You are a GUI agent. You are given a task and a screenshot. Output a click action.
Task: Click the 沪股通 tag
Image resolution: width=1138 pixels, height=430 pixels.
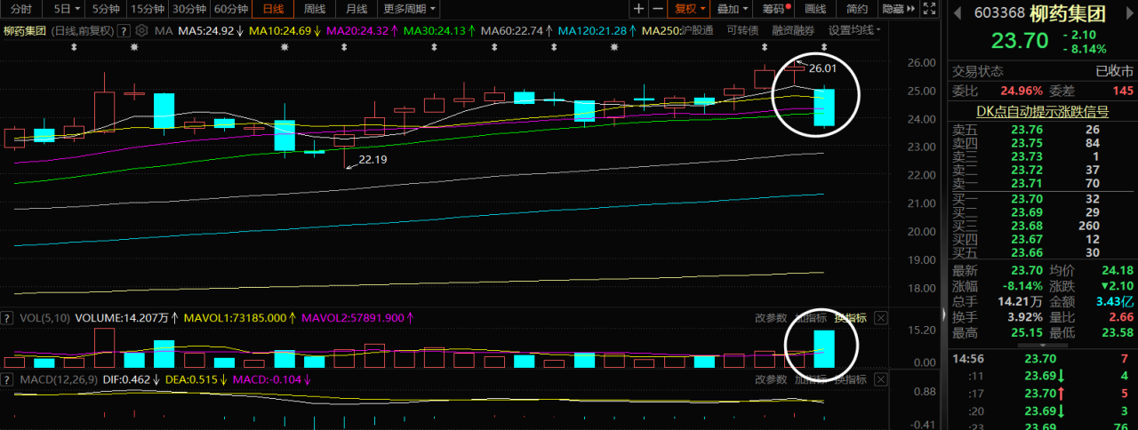point(696,30)
